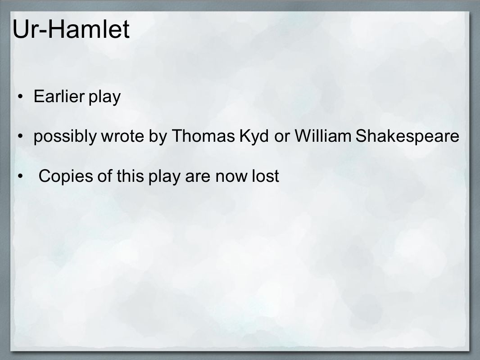
Task: Click the 'Ur-Hamlet' slide title
Action: 71,29
